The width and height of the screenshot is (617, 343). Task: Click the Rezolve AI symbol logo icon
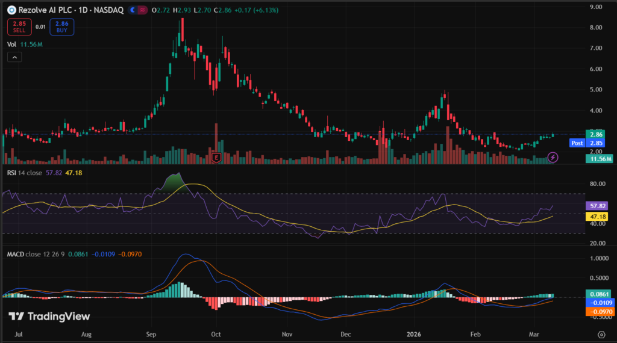[x=11, y=11]
